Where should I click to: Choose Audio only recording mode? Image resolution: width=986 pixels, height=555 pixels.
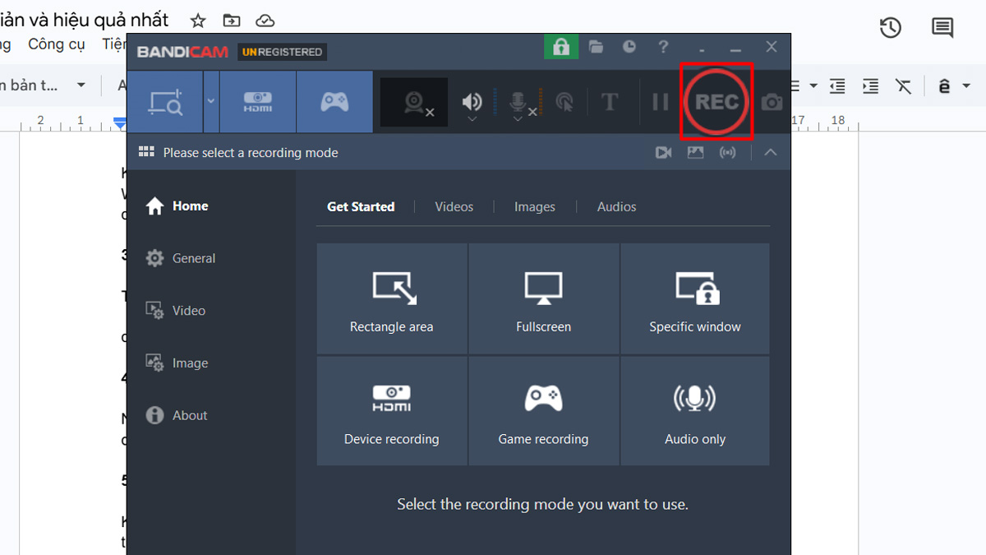point(695,411)
